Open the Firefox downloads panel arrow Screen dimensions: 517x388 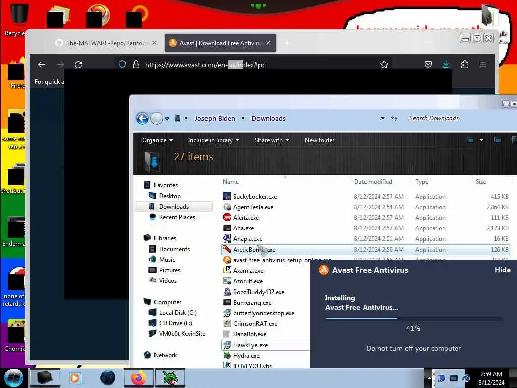tap(446, 64)
